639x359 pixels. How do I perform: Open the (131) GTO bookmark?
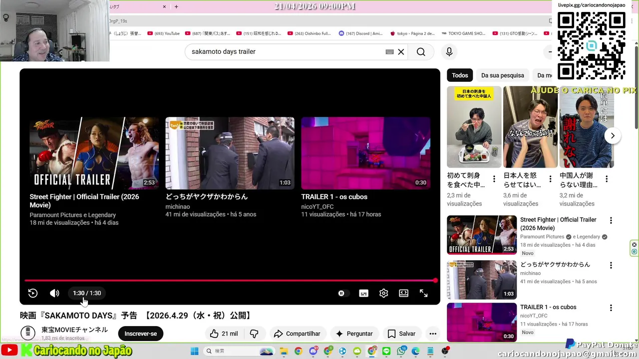[x=515, y=33]
